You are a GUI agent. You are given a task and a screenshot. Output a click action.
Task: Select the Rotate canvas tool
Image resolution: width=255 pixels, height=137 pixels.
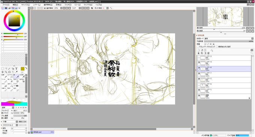(x=9, y=72)
